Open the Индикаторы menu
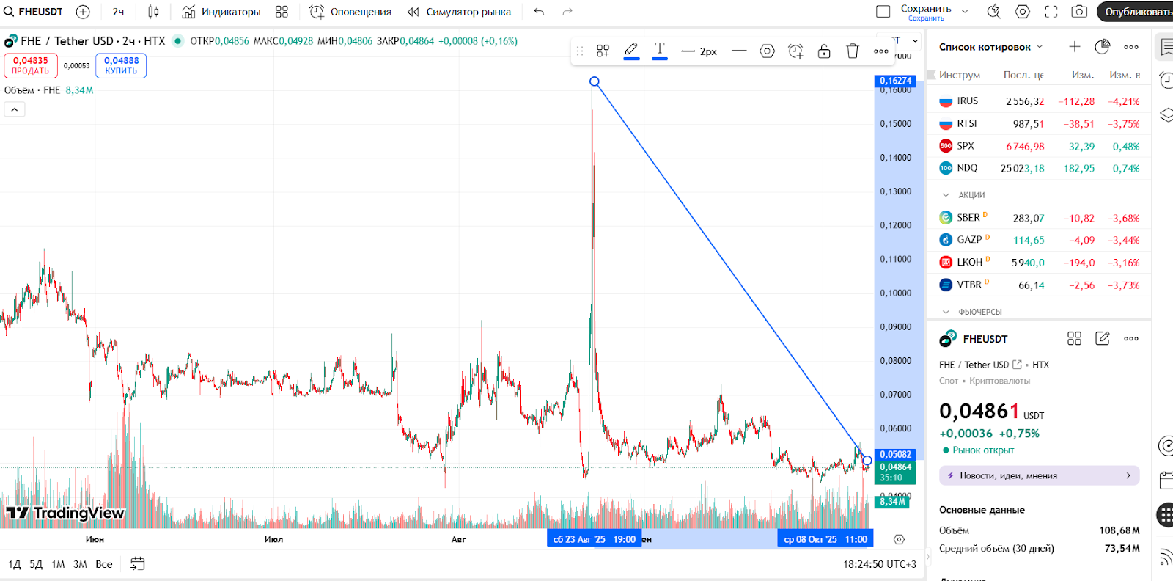 click(221, 12)
